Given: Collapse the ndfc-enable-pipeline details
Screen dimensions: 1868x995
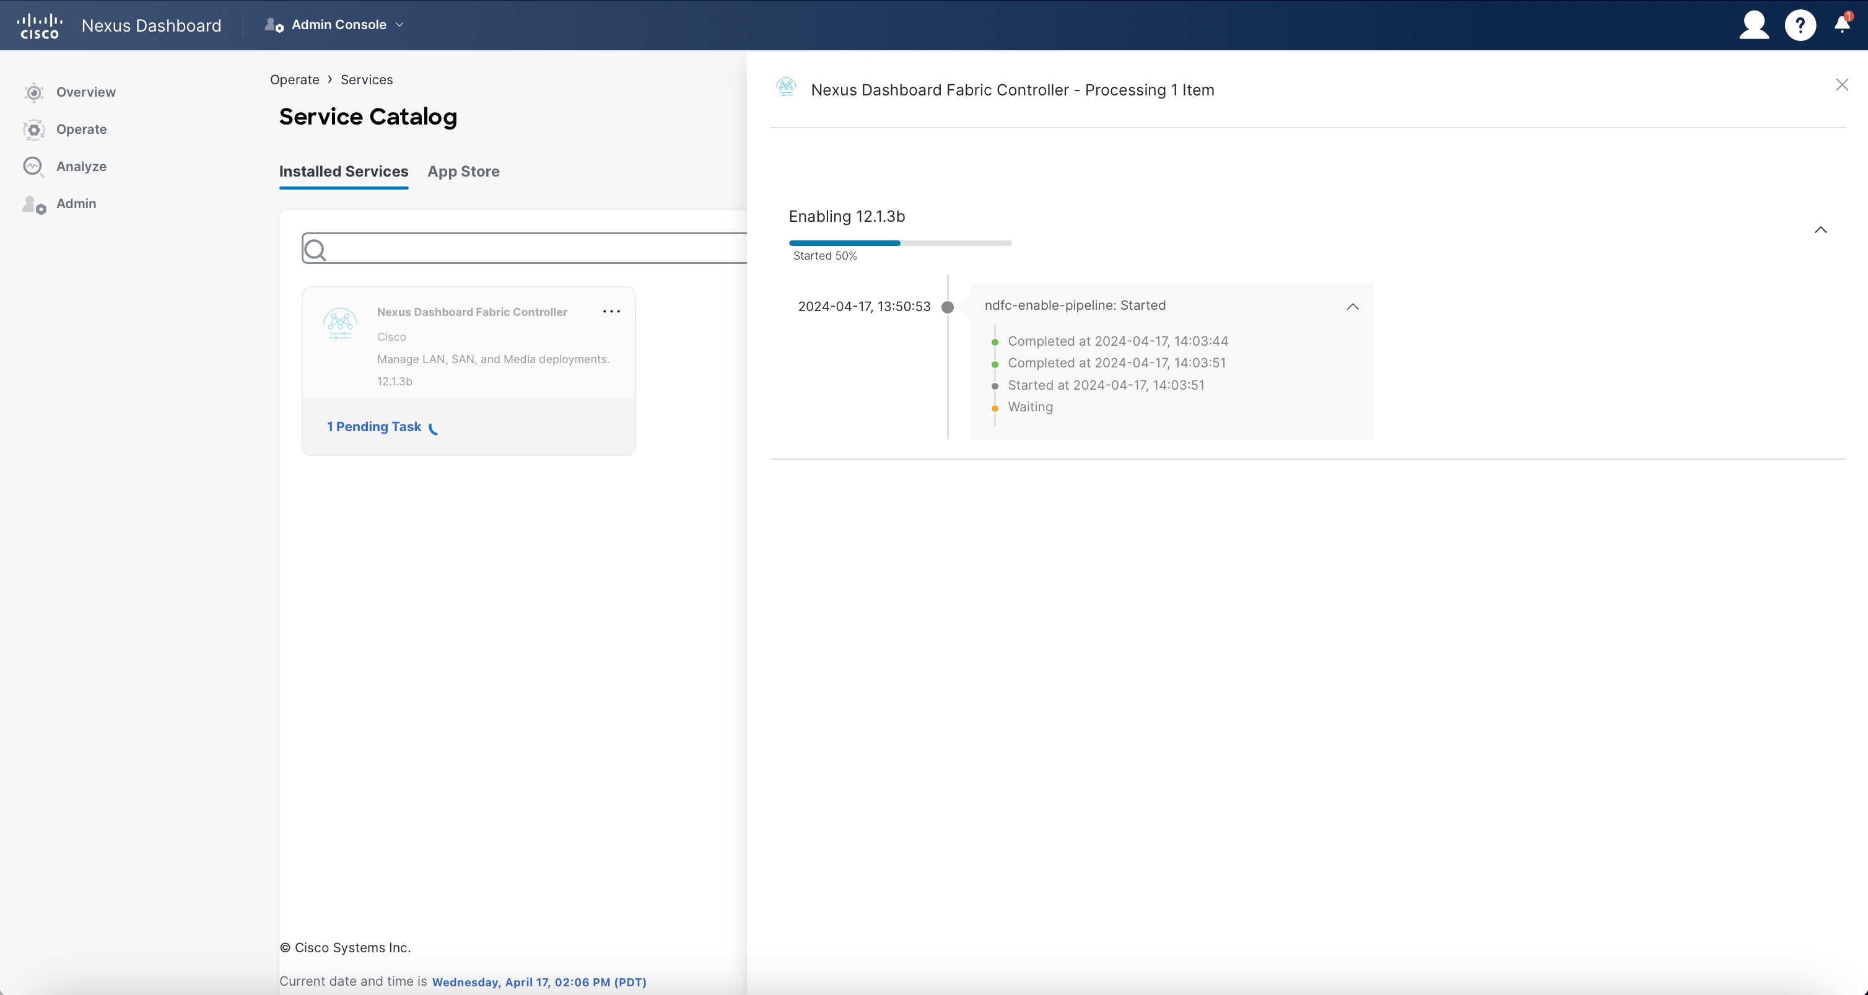Looking at the screenshot, I should 1353,307.
